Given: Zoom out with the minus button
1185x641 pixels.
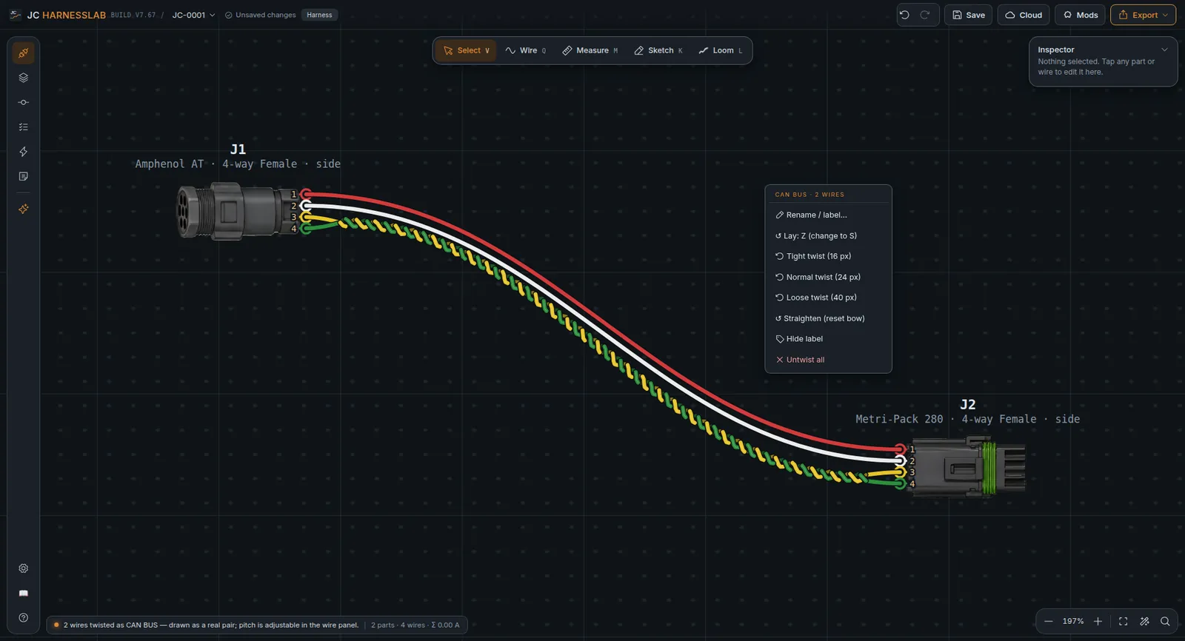Looking at the screenshot, I should point(1049,622).
